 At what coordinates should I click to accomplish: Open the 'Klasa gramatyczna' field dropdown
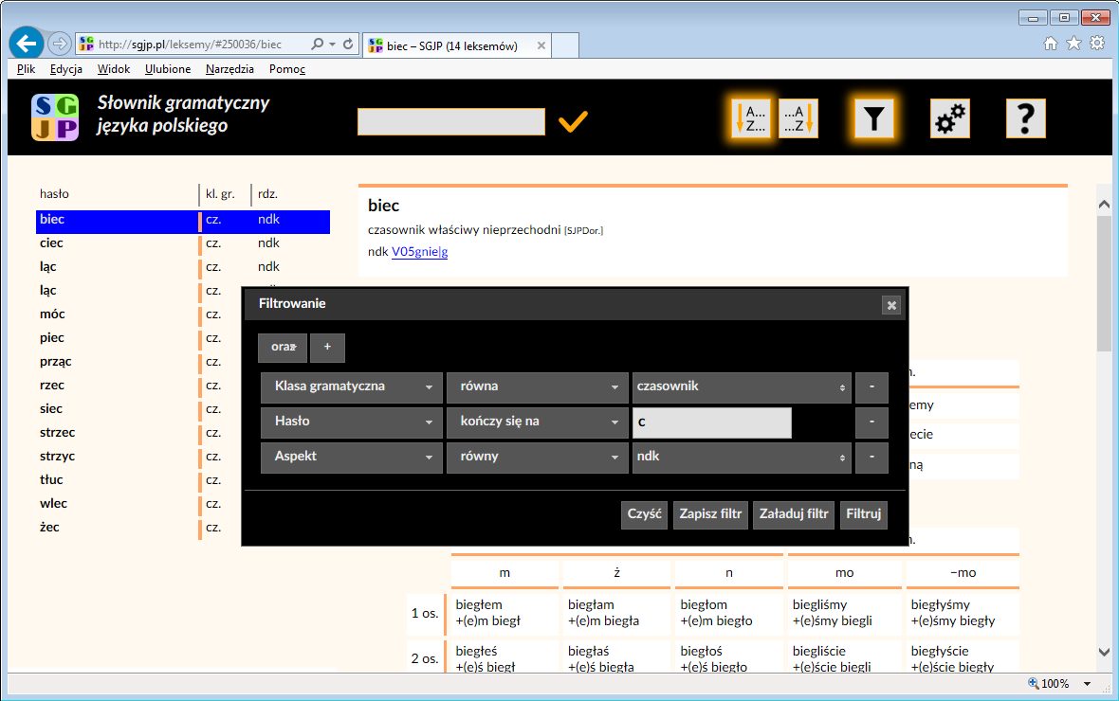pos(351,387)
